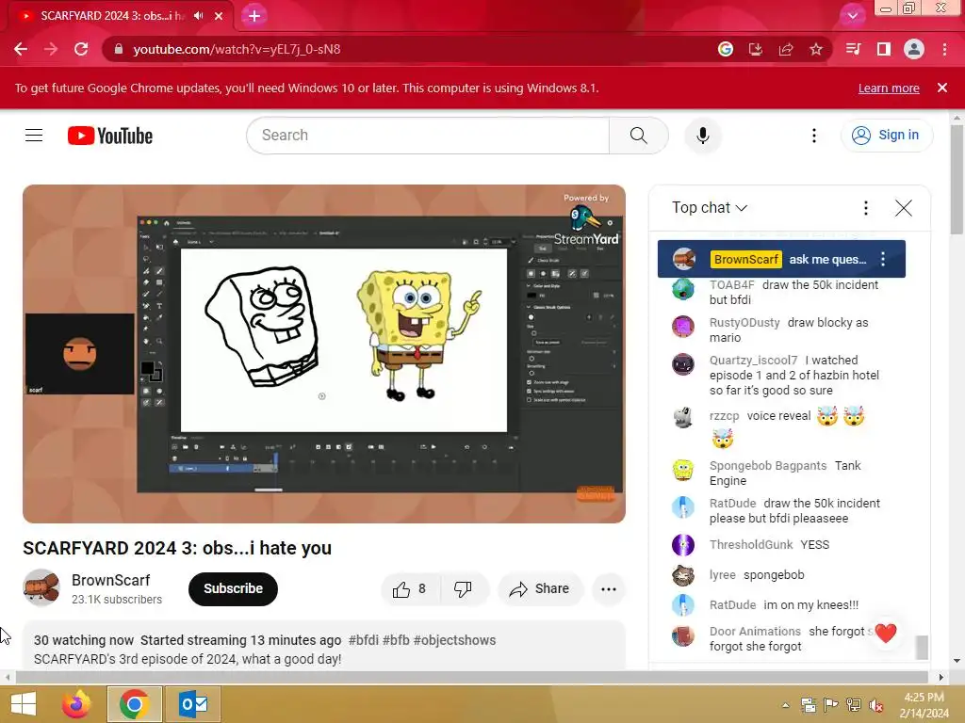Open the Chrome profile avatar
965x723 pixels.
(914, 49)
